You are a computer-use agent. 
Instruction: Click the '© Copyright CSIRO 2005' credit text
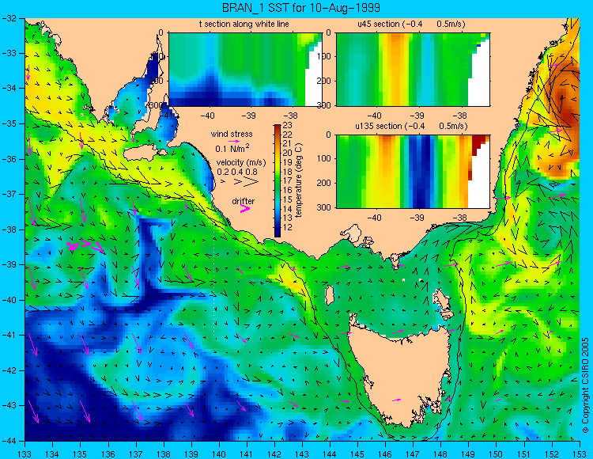pos(585,385)
